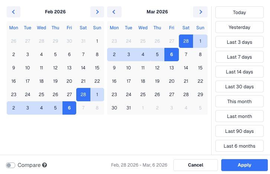This screenshot has width=270, height=174.
Task: Select the Today preset
Action: point(239,12)
